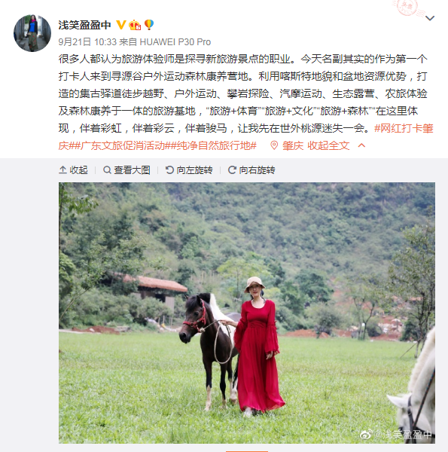This screenshot has width=448, height=452.
Task: Collapse post text with 收起全文
Action: [x=328, y=145]
